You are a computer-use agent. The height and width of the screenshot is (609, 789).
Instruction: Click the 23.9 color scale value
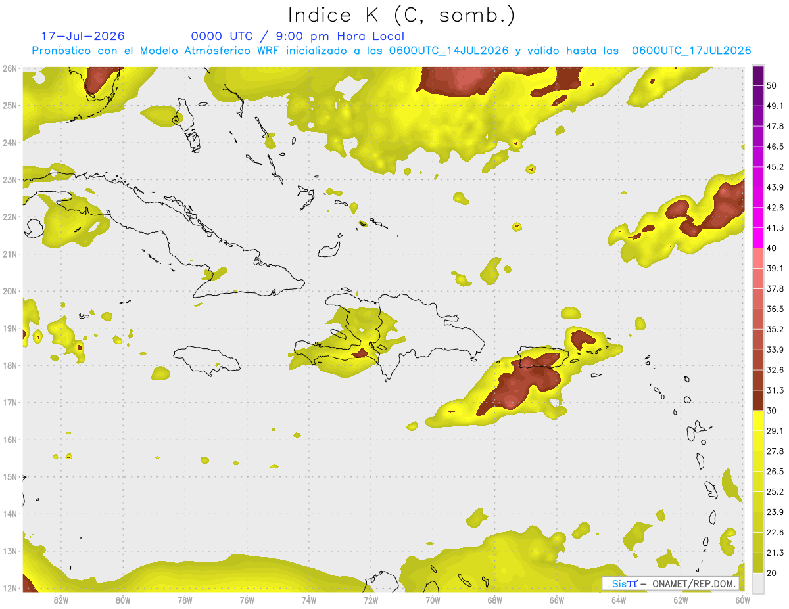pyautogui.click(x=775, y=512)
